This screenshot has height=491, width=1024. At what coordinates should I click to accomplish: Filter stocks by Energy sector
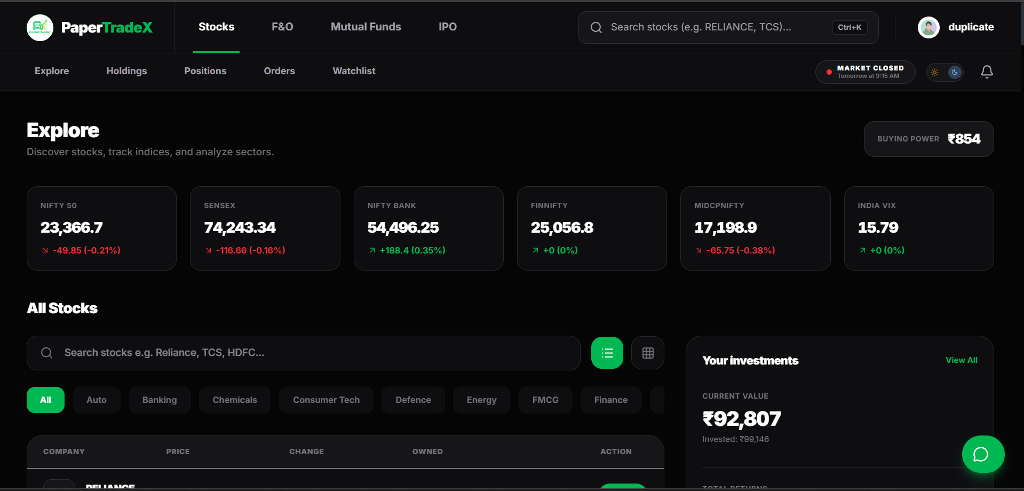click(x=481, y=400)
